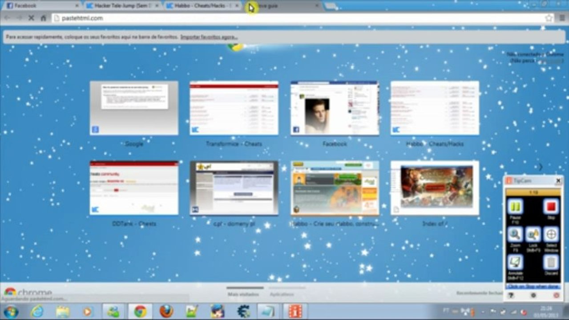
Task: Open the Transformice - Cheats thumbnail
Action: 234,108
